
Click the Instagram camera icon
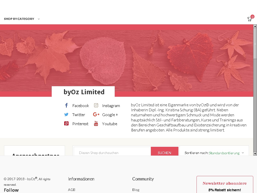tap(96, 105)
